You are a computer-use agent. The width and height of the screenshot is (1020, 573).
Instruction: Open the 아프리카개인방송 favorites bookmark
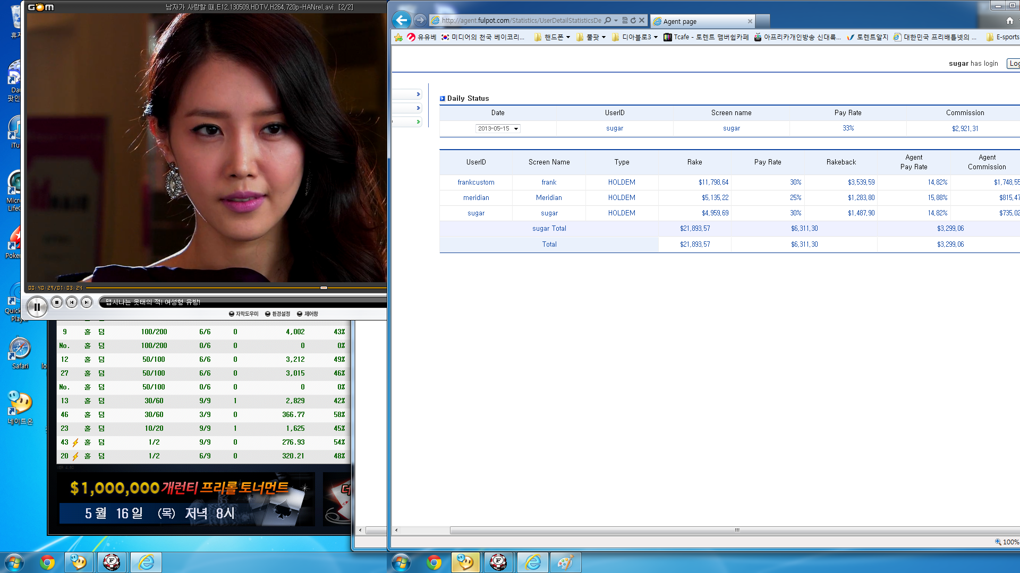pos(797,37)
